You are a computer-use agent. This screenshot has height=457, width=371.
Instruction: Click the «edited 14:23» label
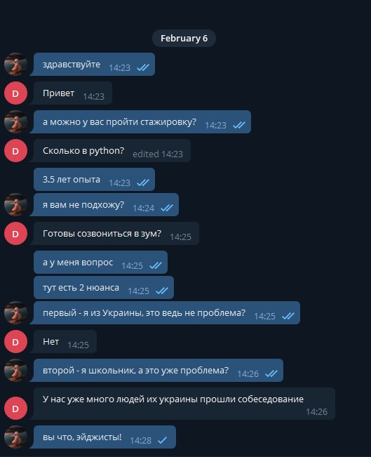click(x=158, y=154)
